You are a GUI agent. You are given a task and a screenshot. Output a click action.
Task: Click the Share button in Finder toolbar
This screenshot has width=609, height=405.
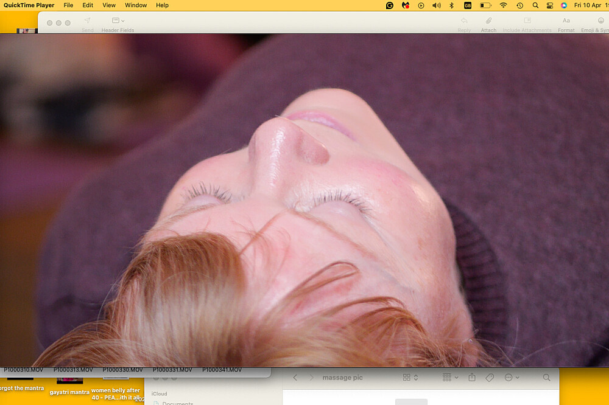(x=472, y=378)
